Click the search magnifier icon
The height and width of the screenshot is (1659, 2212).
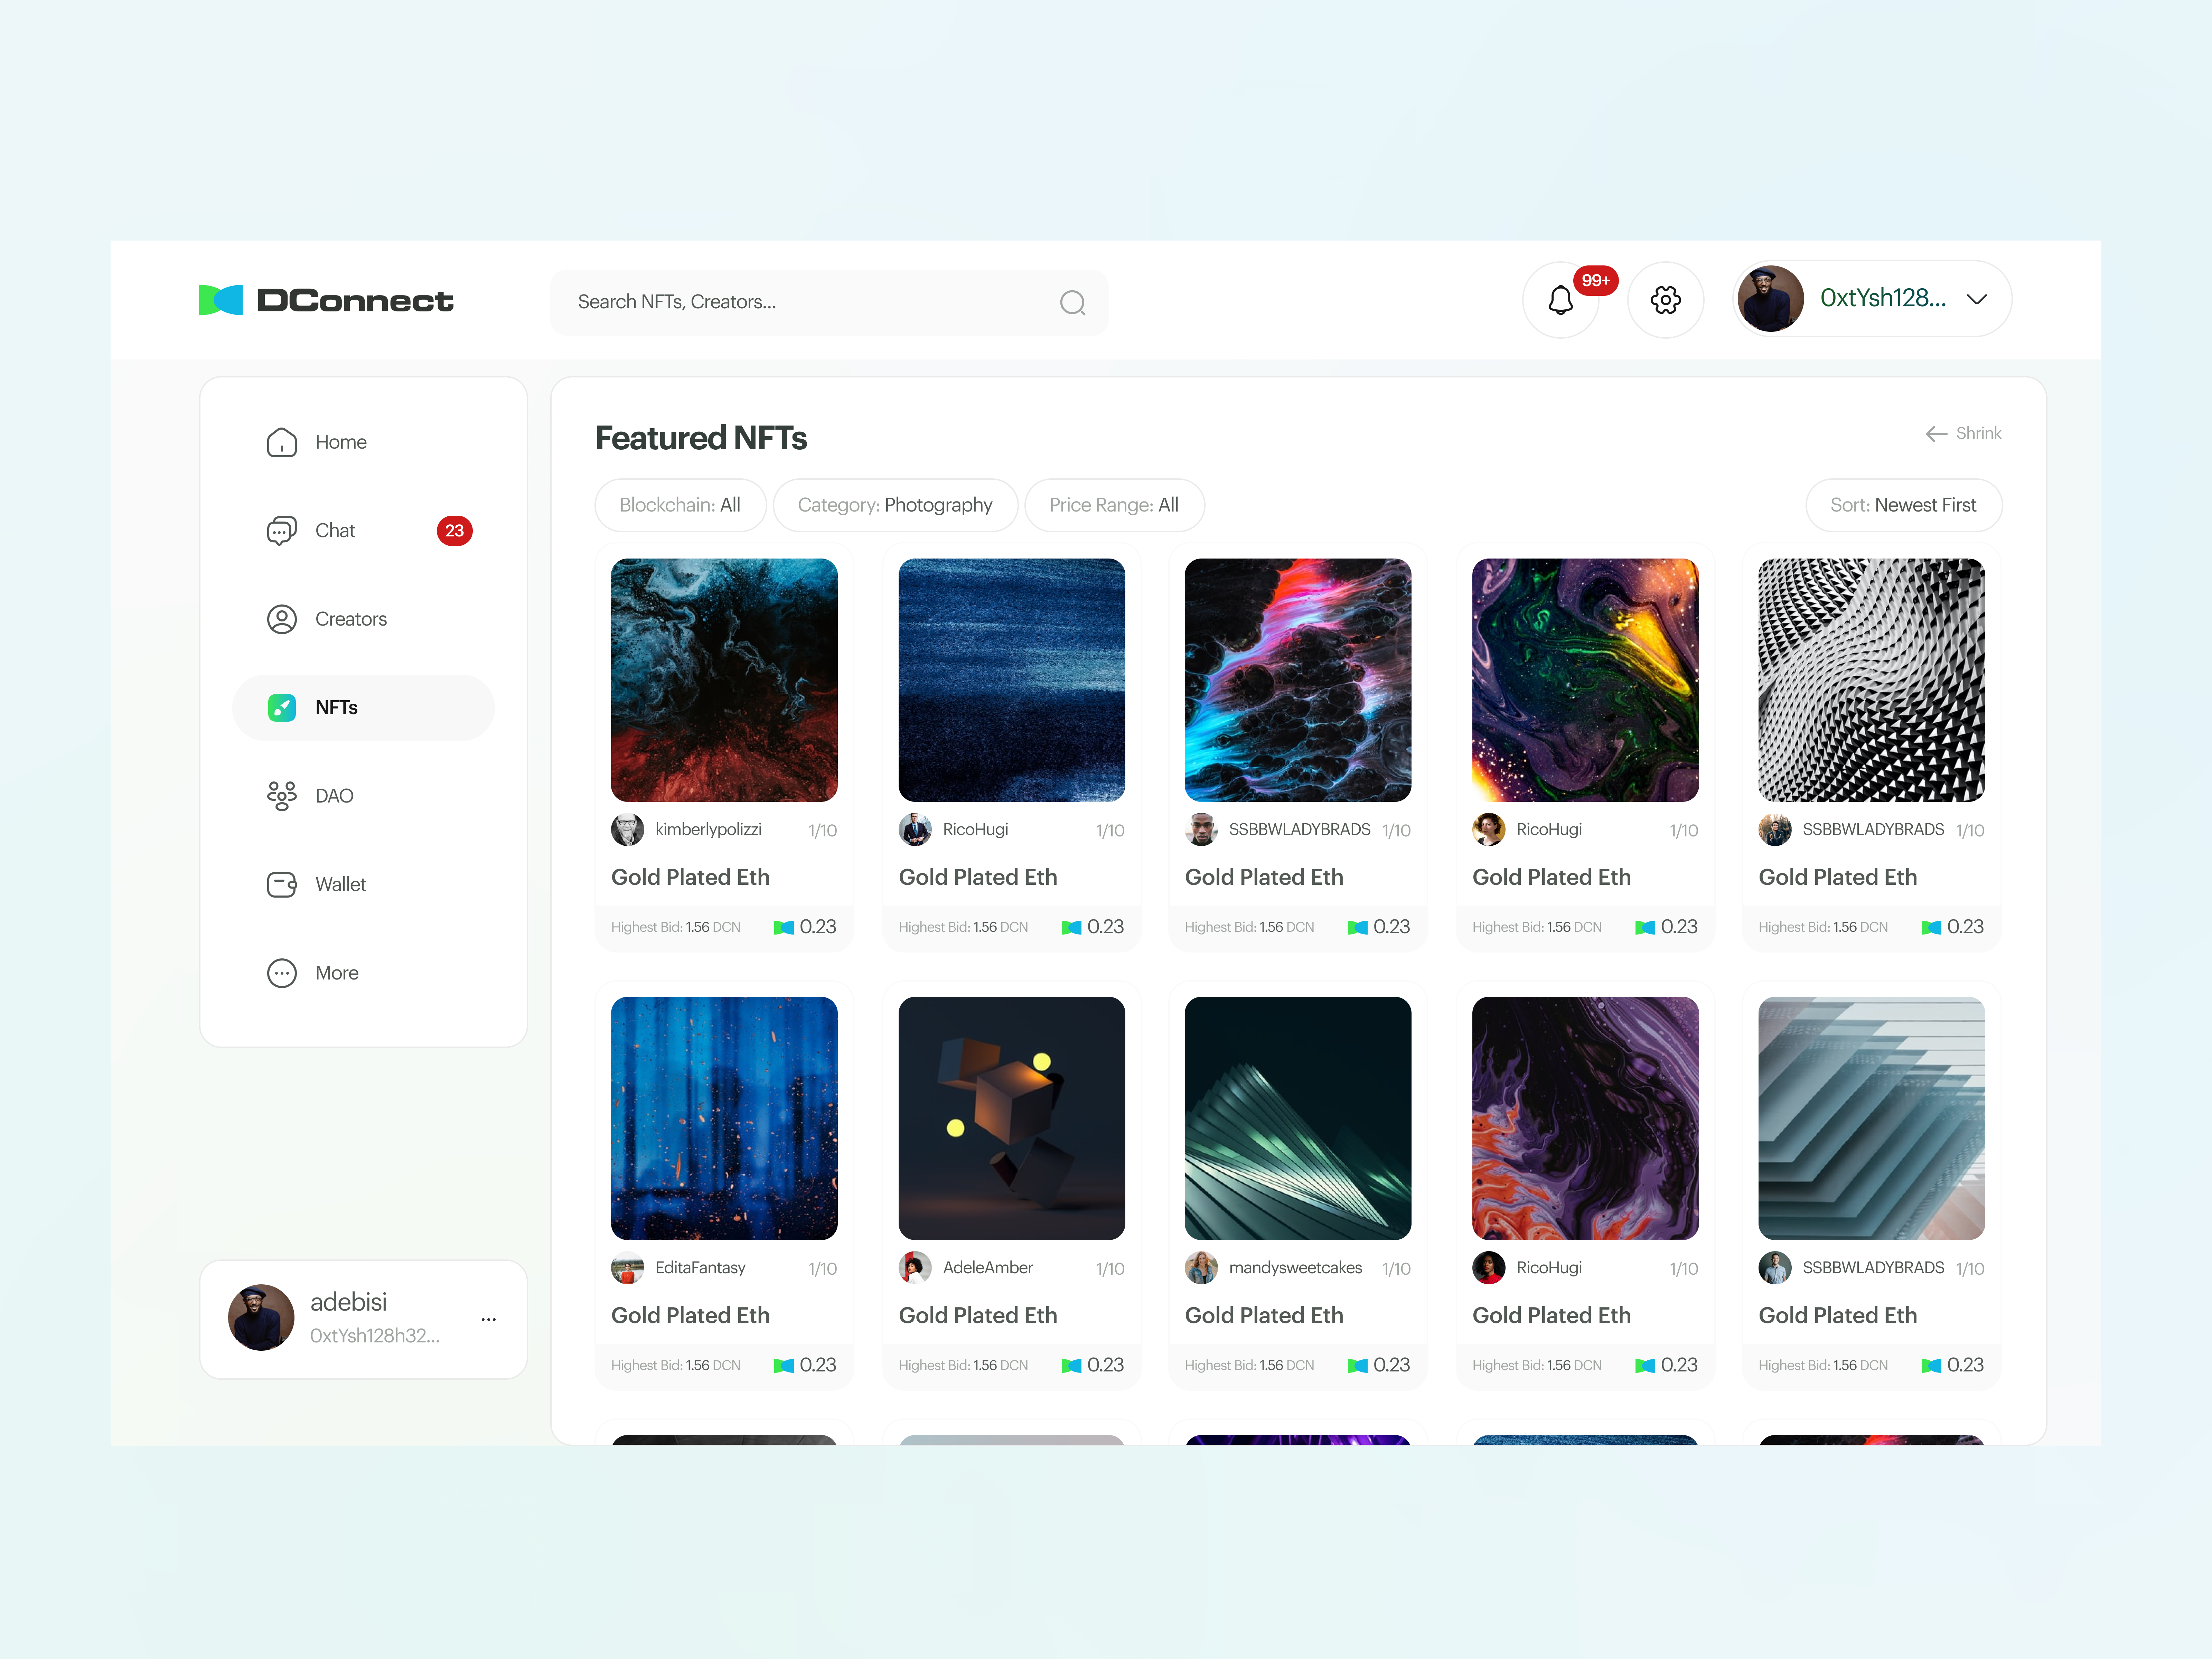point(1072,303)
